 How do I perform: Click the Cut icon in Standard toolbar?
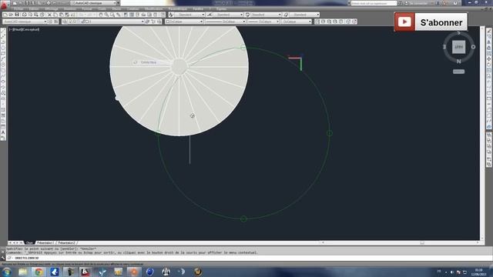[49, 15]
